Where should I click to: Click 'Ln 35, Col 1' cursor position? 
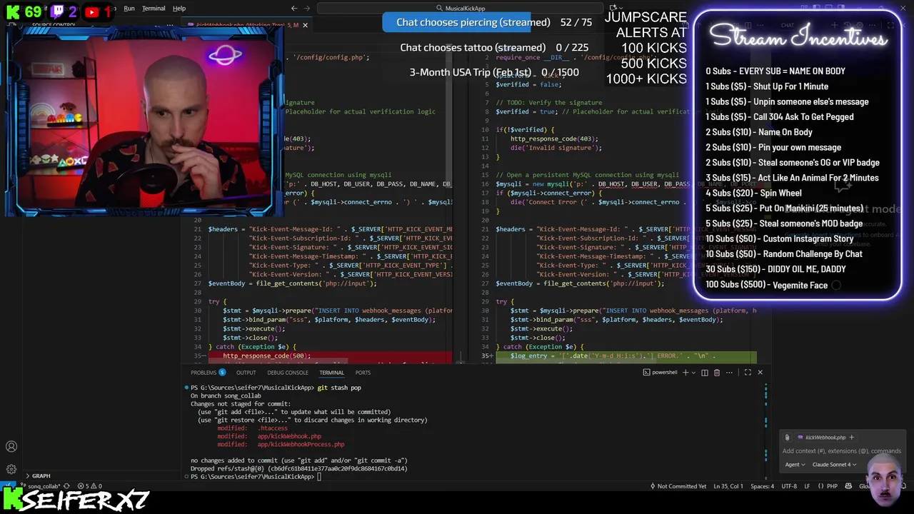[x=727, y=486]
